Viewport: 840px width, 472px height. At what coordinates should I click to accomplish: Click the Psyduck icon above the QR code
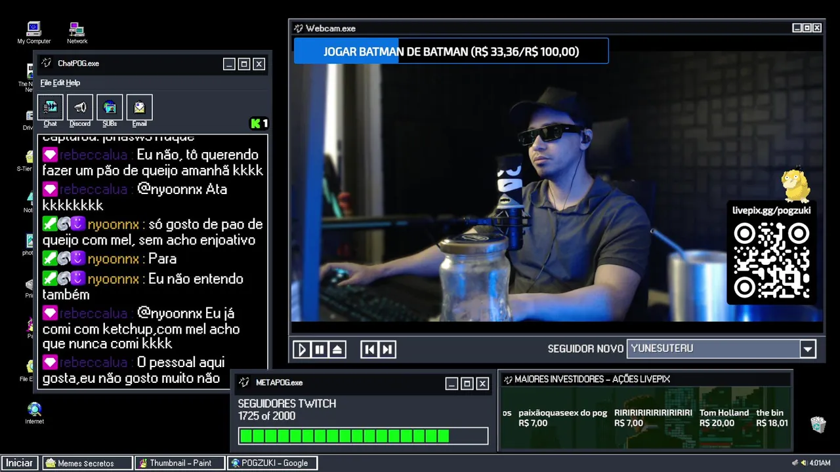(x=797, y=186)
